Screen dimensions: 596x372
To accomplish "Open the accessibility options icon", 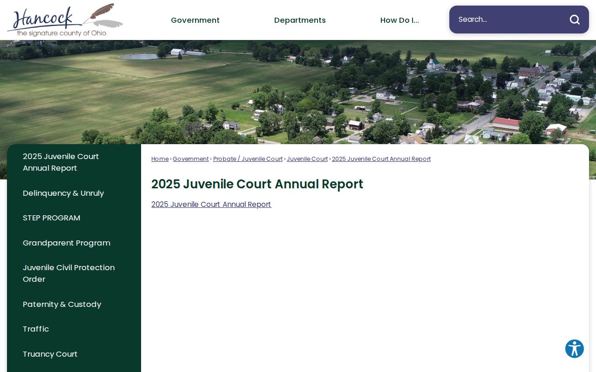I will pos(575,349).
